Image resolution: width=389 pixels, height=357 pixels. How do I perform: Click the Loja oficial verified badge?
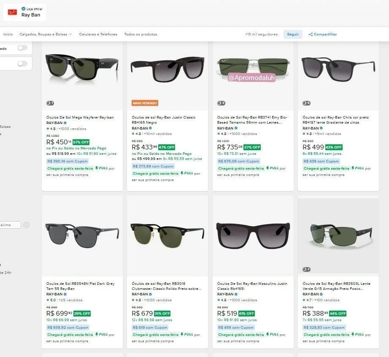pos(23,9)
